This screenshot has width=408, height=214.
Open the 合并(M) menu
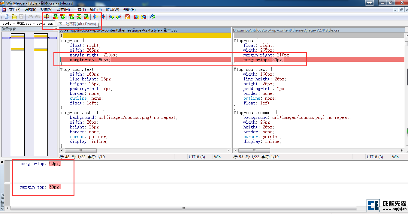(x=63, y=10)
